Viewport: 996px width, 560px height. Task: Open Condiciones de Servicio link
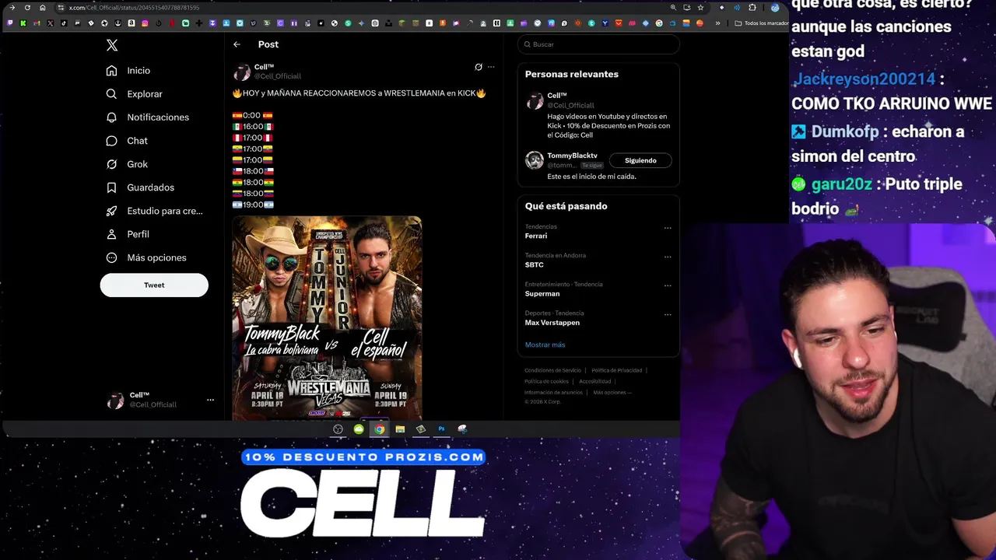tap(553, 370)
